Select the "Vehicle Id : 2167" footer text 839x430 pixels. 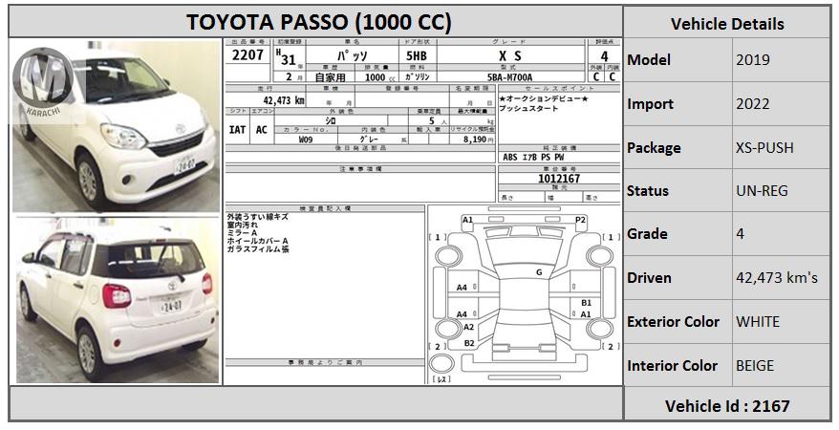[x=727, y=406]
